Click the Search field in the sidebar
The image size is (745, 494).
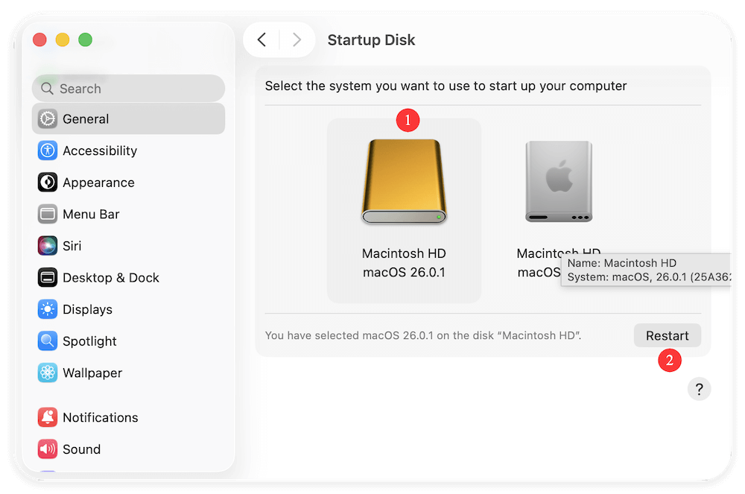pyautogui.click(x=127, y=88)
